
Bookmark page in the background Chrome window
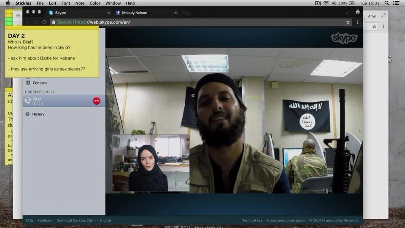click(374, 26)
